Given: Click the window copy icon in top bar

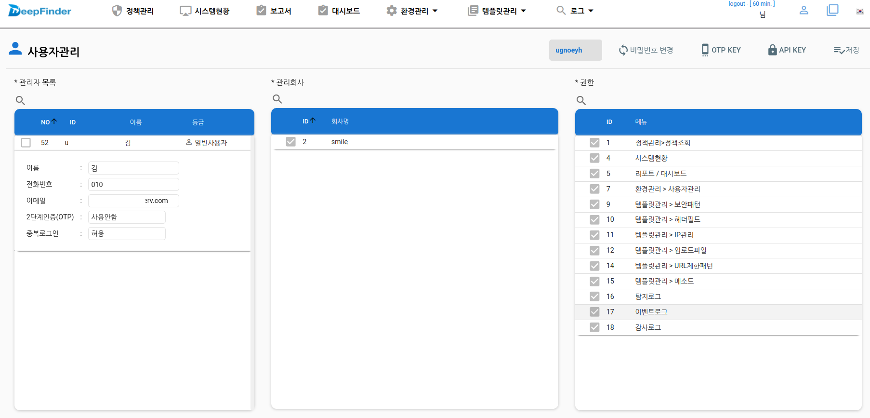Looking at the screenshot, I should [832, 10].
